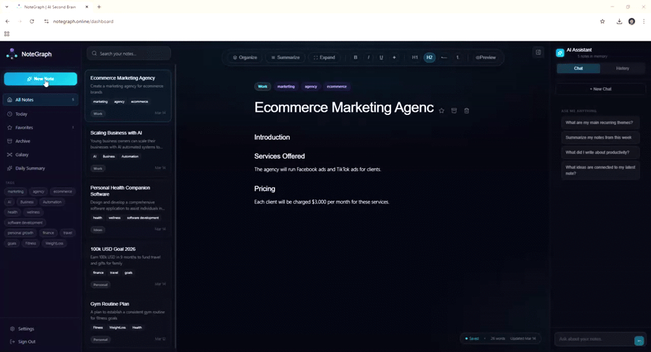The width and height of the screenshot is (651, 352).
Task: Delete the note with the trash icon
Action: point(467,111)
